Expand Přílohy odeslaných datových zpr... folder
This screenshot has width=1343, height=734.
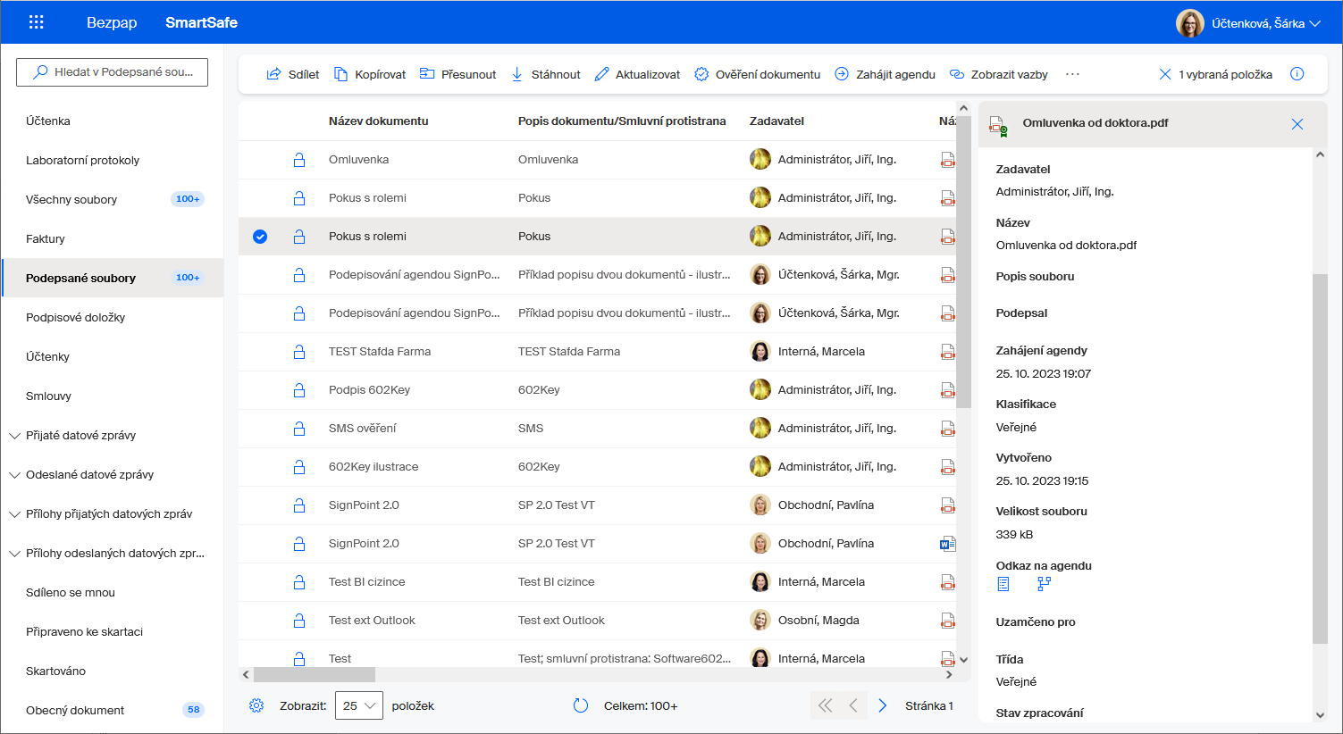(14, 554)
